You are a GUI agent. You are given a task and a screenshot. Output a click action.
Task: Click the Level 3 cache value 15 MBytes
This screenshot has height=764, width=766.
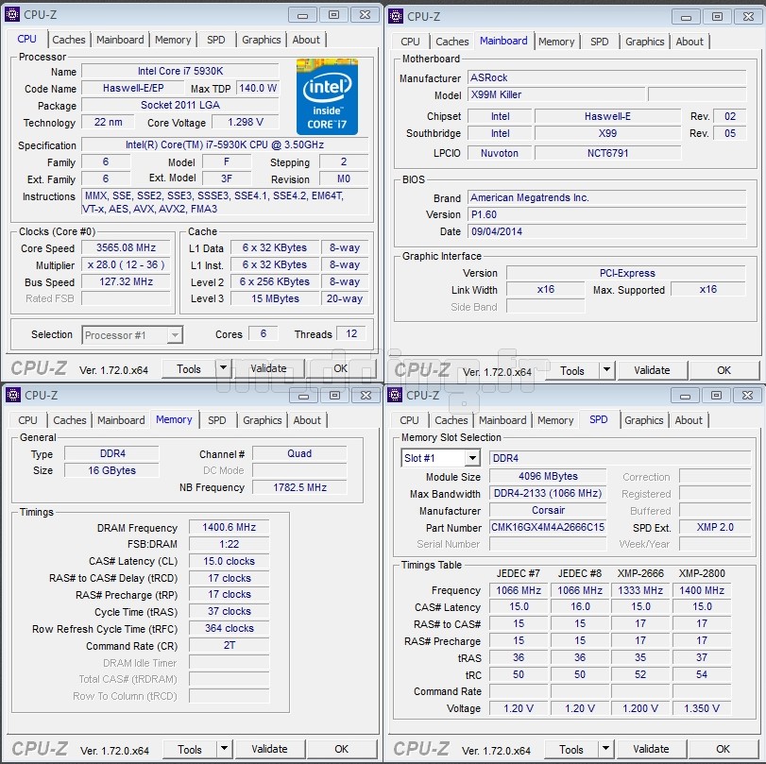point(275,298)
